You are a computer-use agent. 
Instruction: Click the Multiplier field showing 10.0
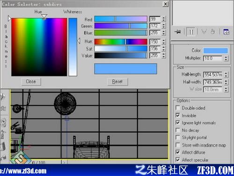pos(212,59)
